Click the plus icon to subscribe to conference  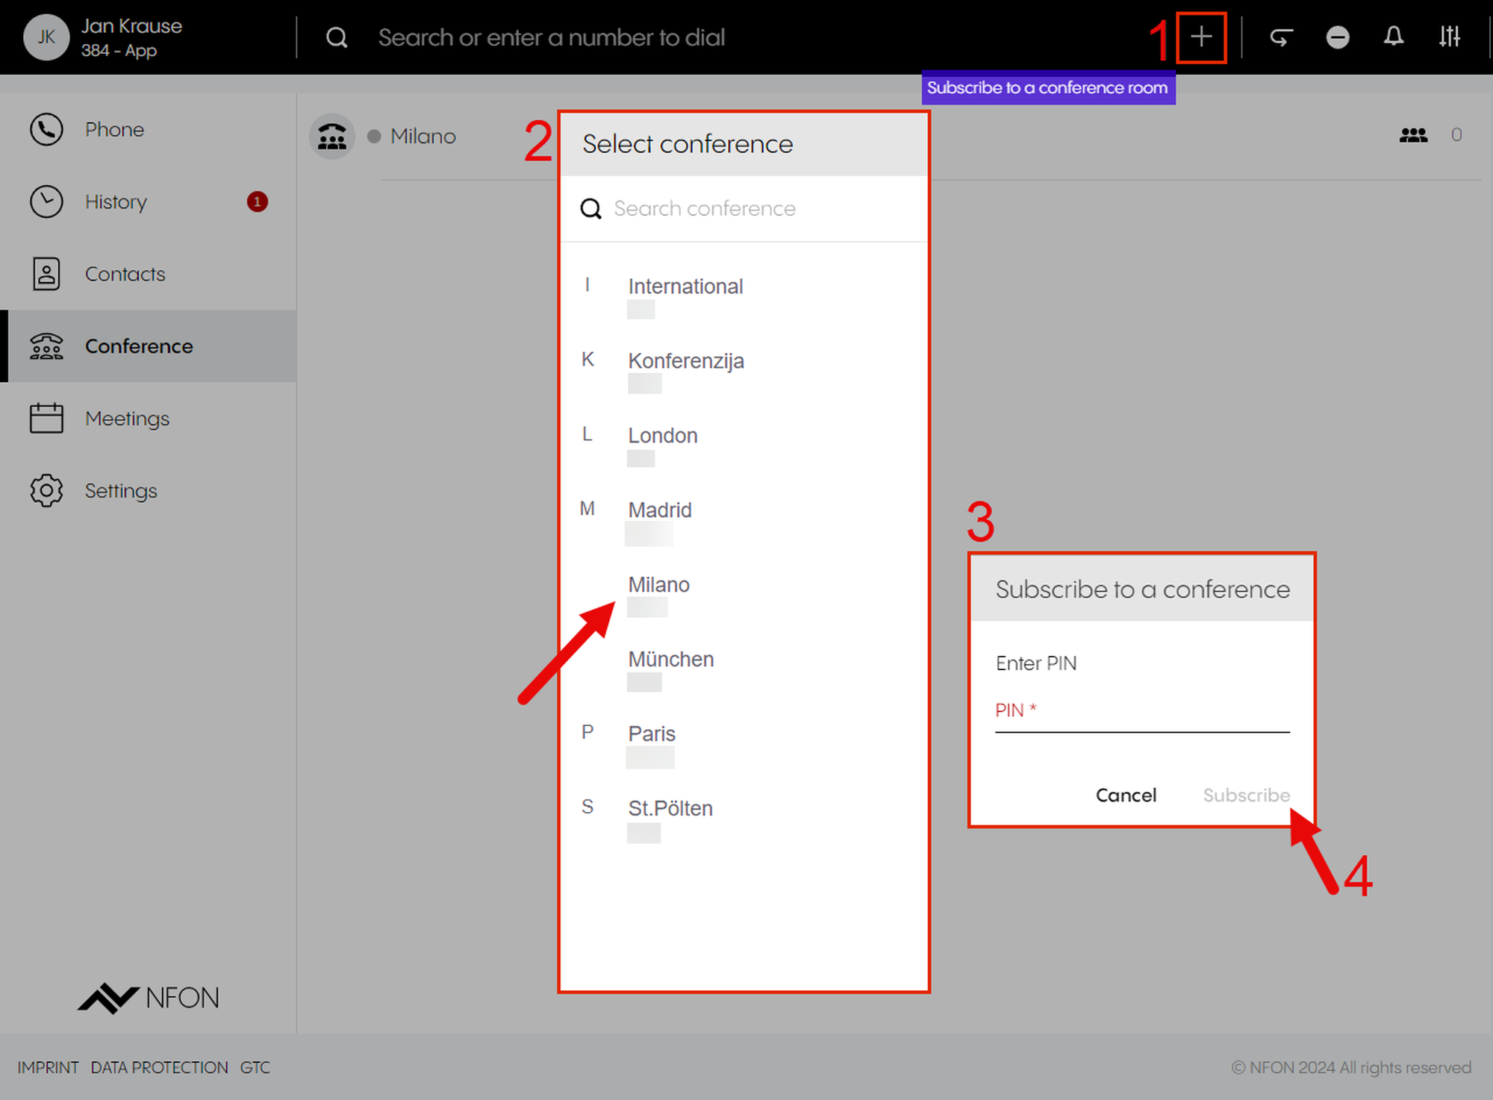(x=1200, y=37)
